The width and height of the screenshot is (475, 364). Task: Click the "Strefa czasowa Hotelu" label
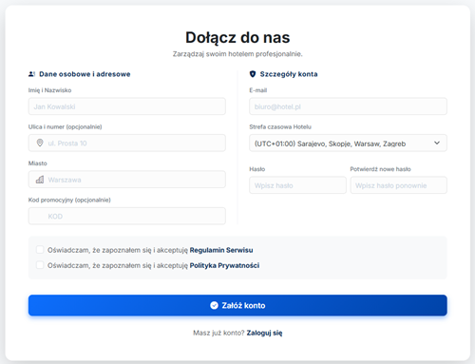(x=280, y=127)
